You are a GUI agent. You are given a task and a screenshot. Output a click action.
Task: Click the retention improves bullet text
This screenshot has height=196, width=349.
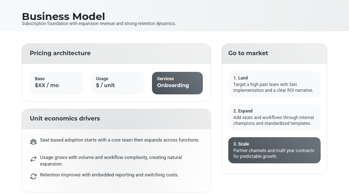pos(109,175)
